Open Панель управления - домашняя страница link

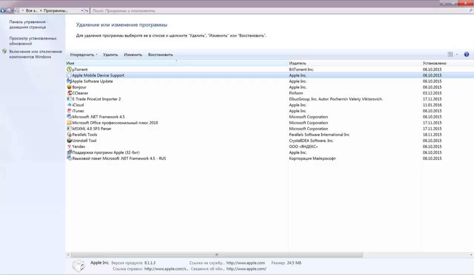pos(29,24)
